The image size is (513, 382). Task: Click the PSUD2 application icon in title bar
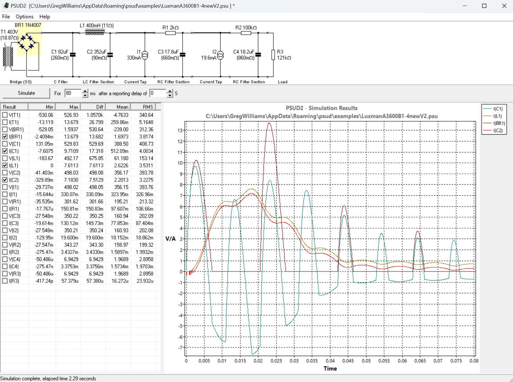pyautogui.click(x=6, y=6)
